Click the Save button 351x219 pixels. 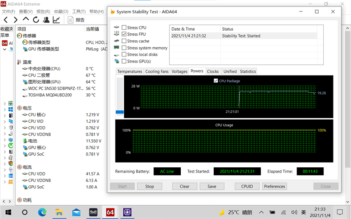point(212,187)
